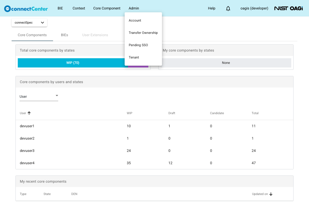The image size is (309, 205).
Task: Switch to the Core Components tab
Action: point(32,35)
